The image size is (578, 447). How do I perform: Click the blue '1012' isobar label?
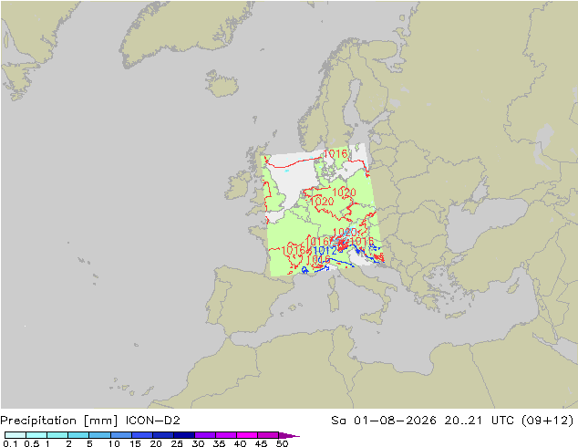click(325, 251)
